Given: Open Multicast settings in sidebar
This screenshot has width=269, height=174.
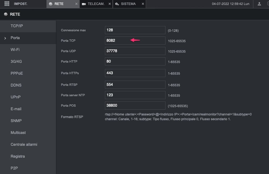Looking at the screenshot, I should (x=28, y=133).
